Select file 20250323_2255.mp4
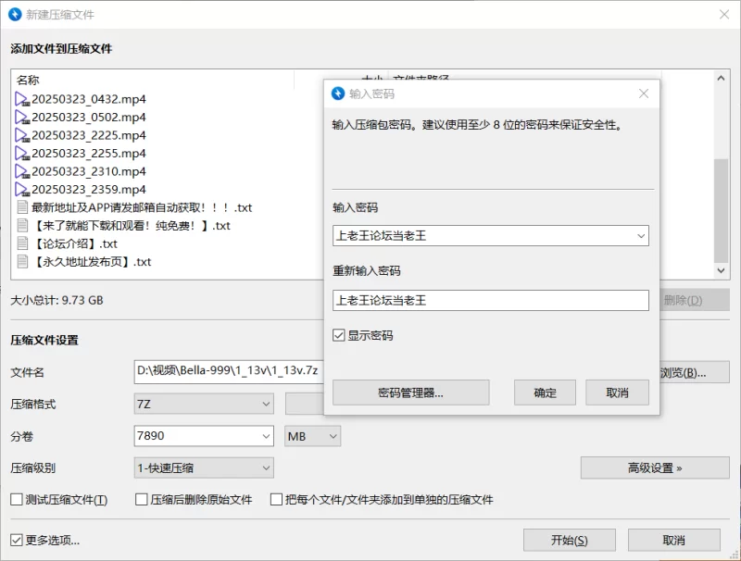Viewport: 741px width, 561px height. click(x=88, y=154)
